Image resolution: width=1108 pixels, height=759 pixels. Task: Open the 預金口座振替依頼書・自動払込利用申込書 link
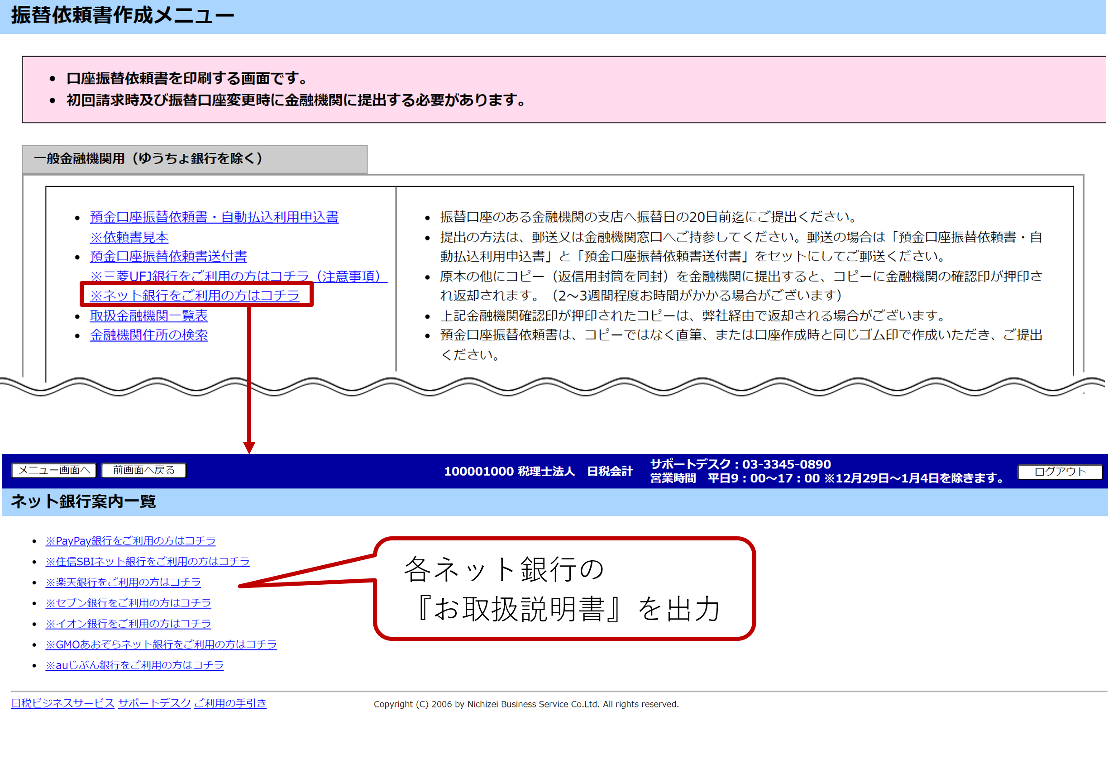click(x=214, y=217)
